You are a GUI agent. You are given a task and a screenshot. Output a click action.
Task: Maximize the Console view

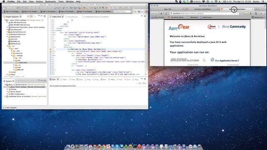(145, 79)
